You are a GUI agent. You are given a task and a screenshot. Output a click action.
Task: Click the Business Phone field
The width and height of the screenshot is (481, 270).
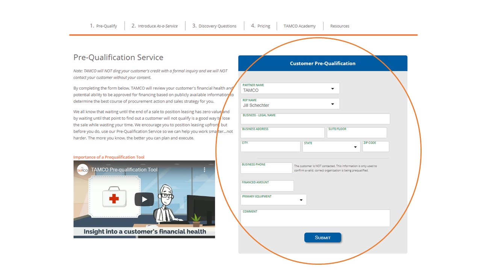(x=266, y=168)
